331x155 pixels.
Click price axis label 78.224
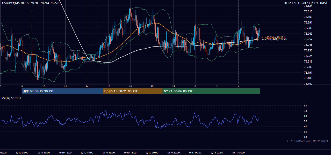(308, 56)
